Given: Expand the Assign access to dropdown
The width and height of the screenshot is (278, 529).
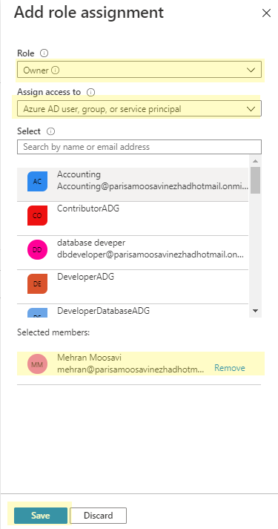Looking at the screenshot, I should [139, 108].
